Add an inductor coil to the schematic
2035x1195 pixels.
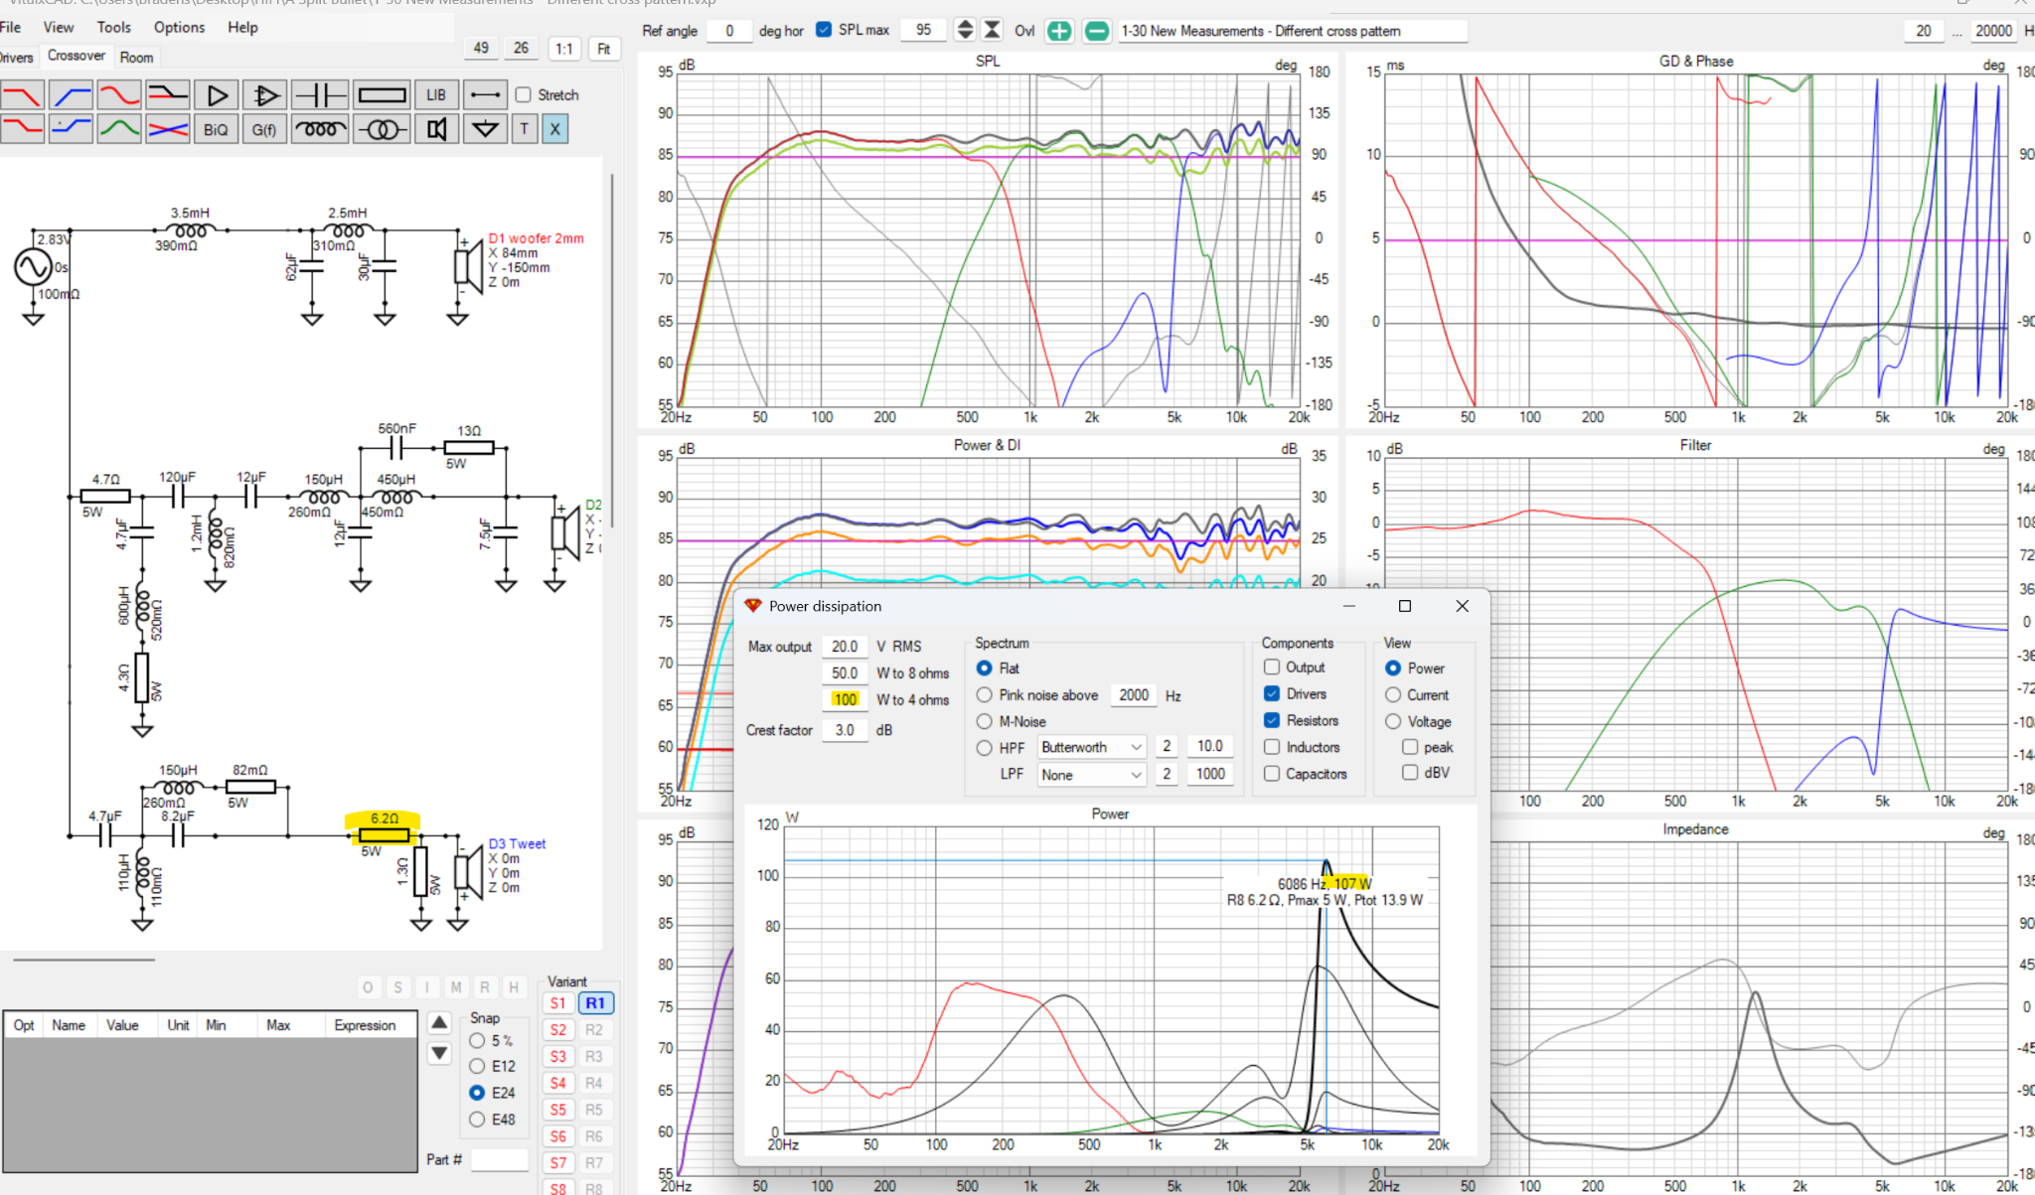coord(320,129)
